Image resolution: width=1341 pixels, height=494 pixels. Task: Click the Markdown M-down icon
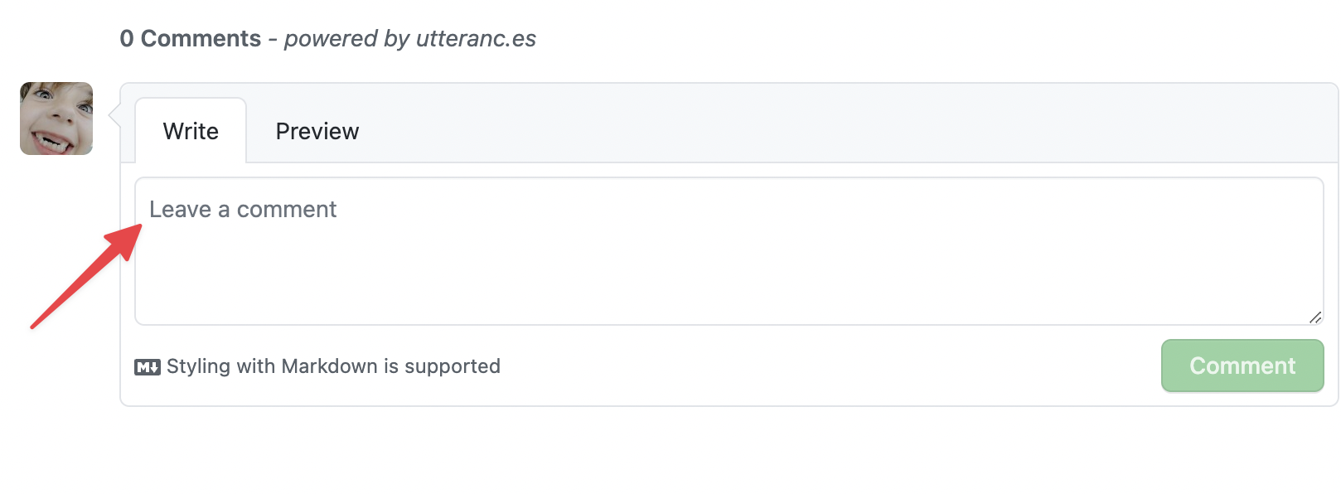click(148, 367)
